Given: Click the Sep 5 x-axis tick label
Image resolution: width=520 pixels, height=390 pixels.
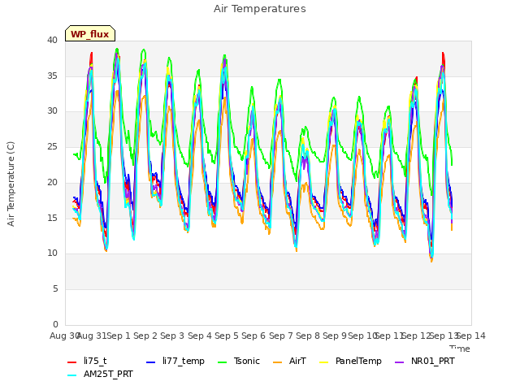Looking at the screenshot, I should (227, 336).
